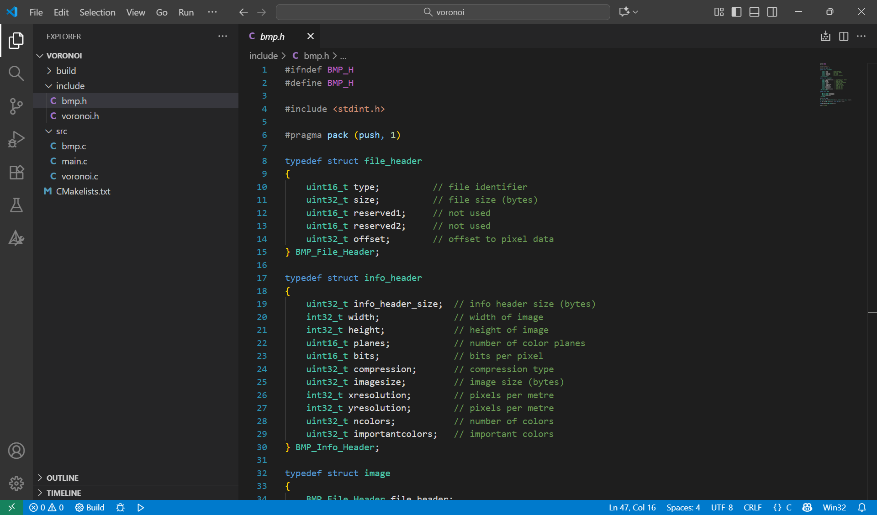877x515 pixels.
Task: Open the CMake tools view
Action: (16, 238)
